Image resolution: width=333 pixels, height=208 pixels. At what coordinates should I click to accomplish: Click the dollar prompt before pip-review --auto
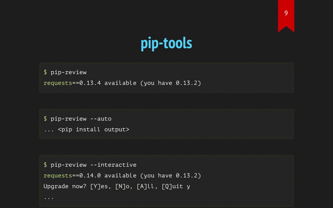(x=45, y=119)
